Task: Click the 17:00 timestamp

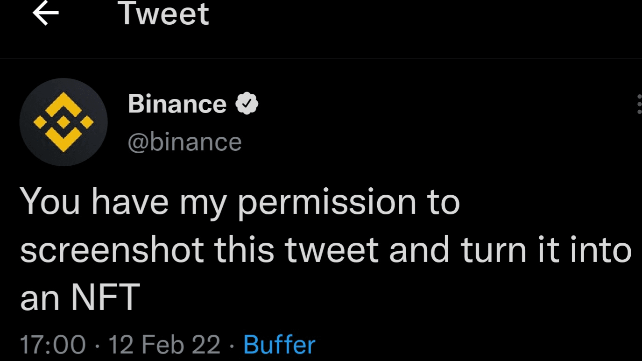Action: coord(53,345)
